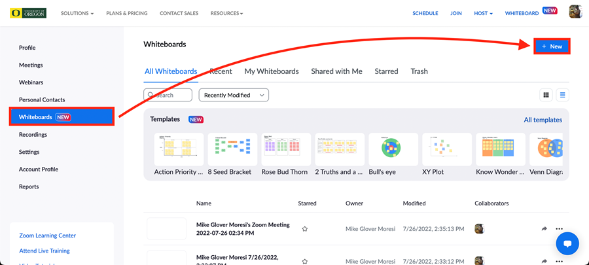Click the Collaborators column header

coord(491,203)
